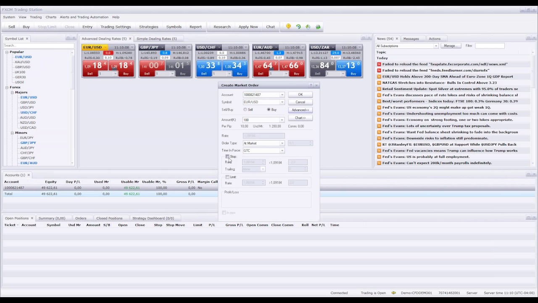Select GBP/JPY in the Minors tree
The image size is (538, 303).
(28, 143)
